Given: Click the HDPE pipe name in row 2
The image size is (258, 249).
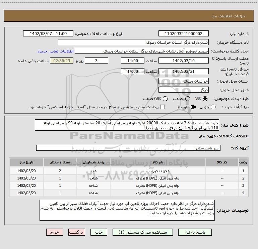Looking at the screenshot, I should (x=157, y=178).
